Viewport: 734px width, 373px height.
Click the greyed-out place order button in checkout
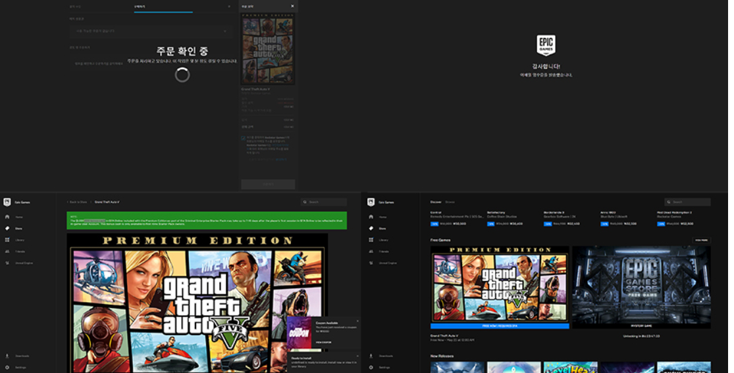point(268,185)
